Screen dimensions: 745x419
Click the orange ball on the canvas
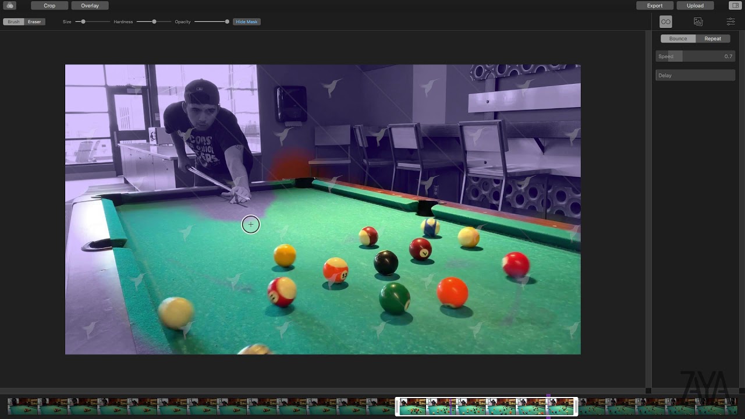(452, 292)
